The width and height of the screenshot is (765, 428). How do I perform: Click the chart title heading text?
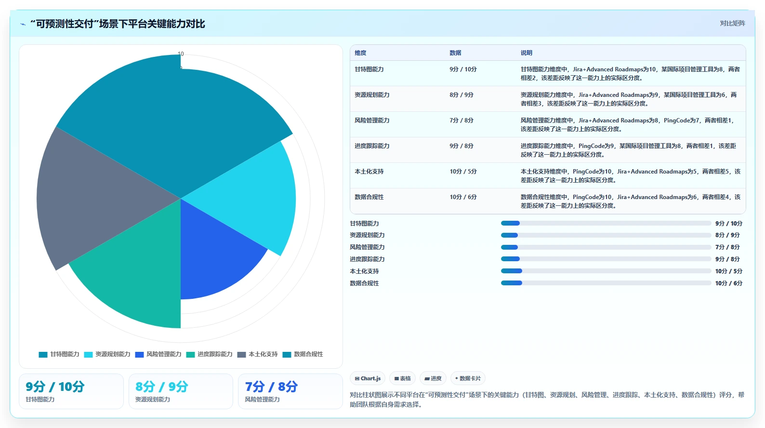pos(118,24)
